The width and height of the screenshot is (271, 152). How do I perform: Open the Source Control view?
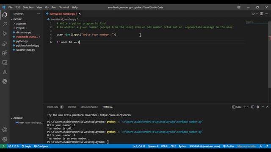click(x=5, y=34)
